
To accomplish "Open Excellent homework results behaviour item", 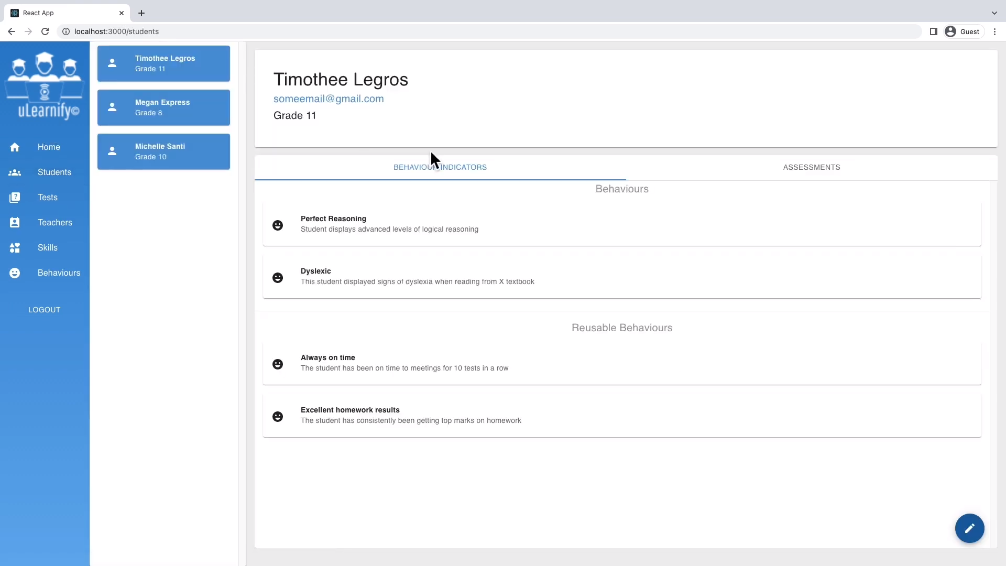I will point(621,415).
